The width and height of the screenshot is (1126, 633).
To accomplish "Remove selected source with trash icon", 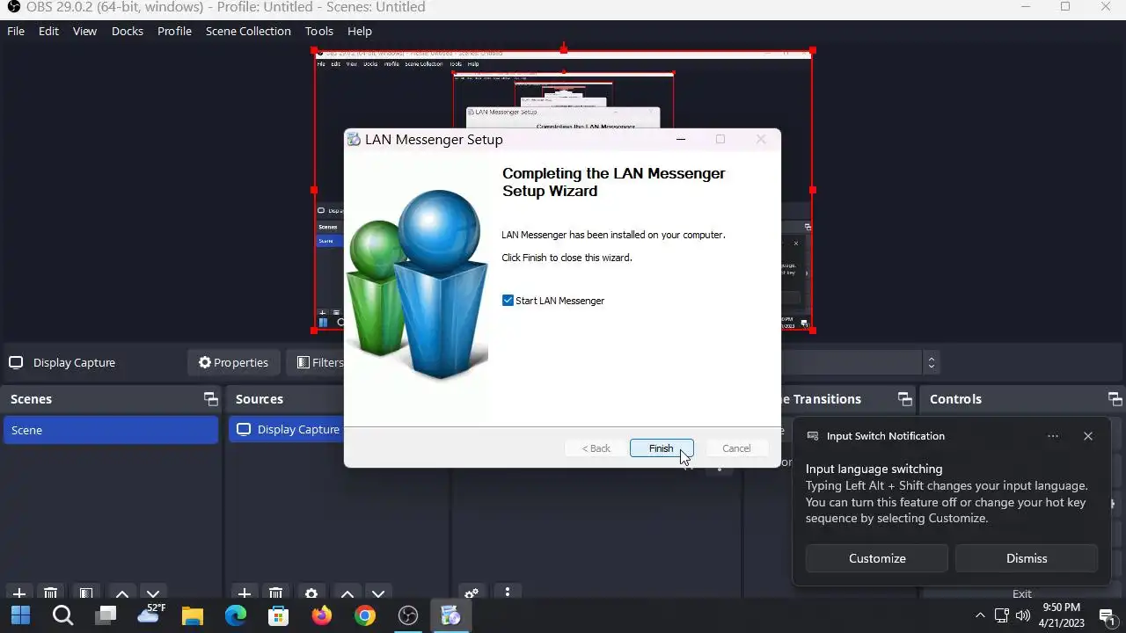I will coord(275,593).
